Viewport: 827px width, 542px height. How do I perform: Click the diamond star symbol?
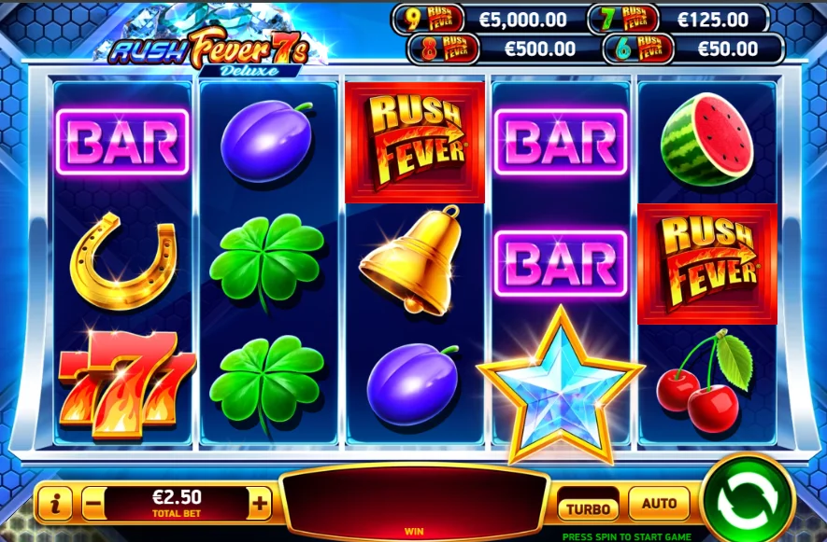click(560, 385)
